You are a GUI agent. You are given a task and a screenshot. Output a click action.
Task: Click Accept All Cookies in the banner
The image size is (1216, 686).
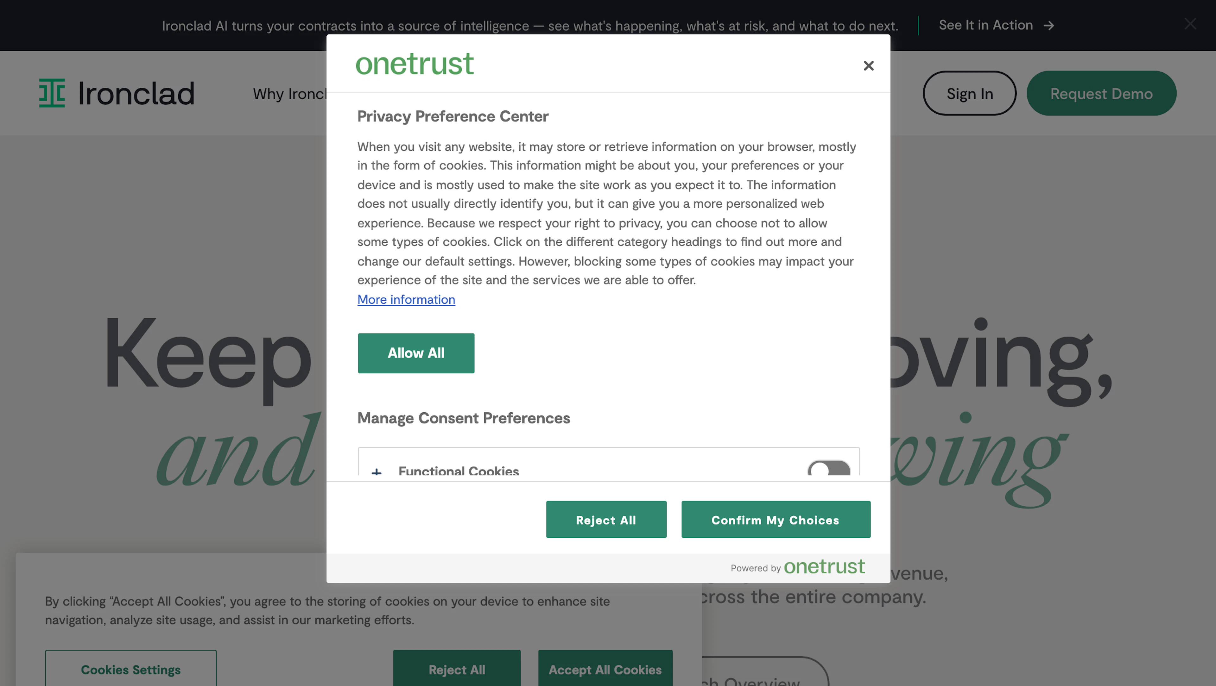(605, 669)
